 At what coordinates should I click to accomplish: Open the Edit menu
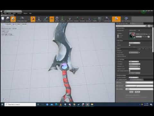click(x=5, y=14)
